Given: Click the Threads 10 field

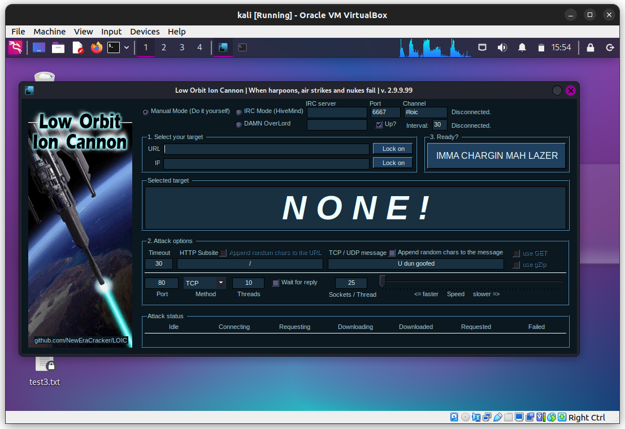Looking at the screenshot, I should coord(248,283).
